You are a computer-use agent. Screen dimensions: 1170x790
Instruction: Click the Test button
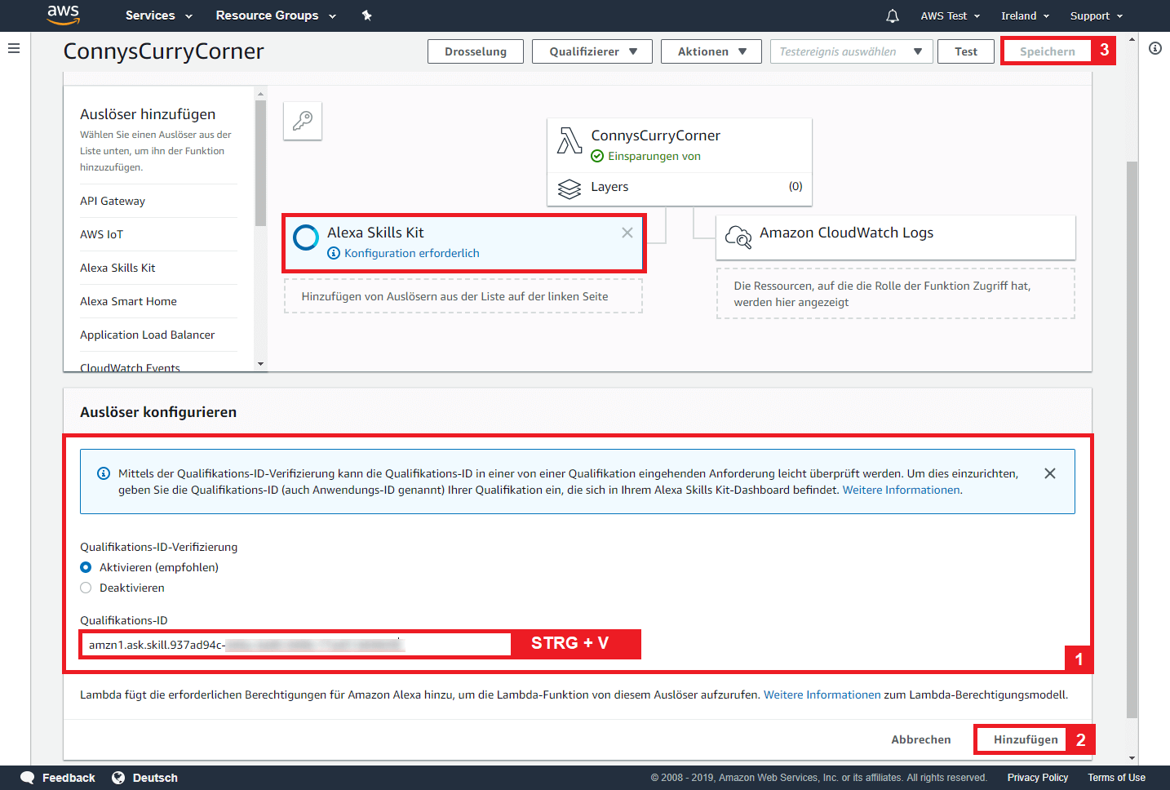[x=966, y=51]
